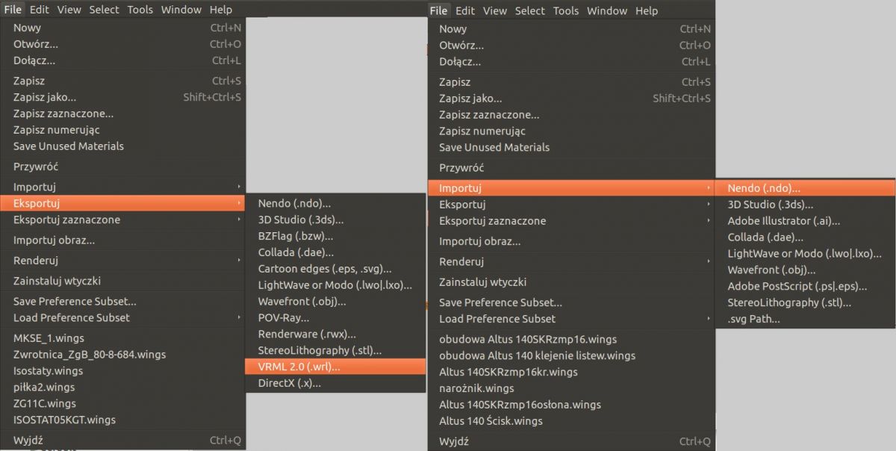Expand the highlighted Importuj submenu arrow
The width and height of the screenshot is (896, 451).
pyautogui.click(x=708, y=188)
